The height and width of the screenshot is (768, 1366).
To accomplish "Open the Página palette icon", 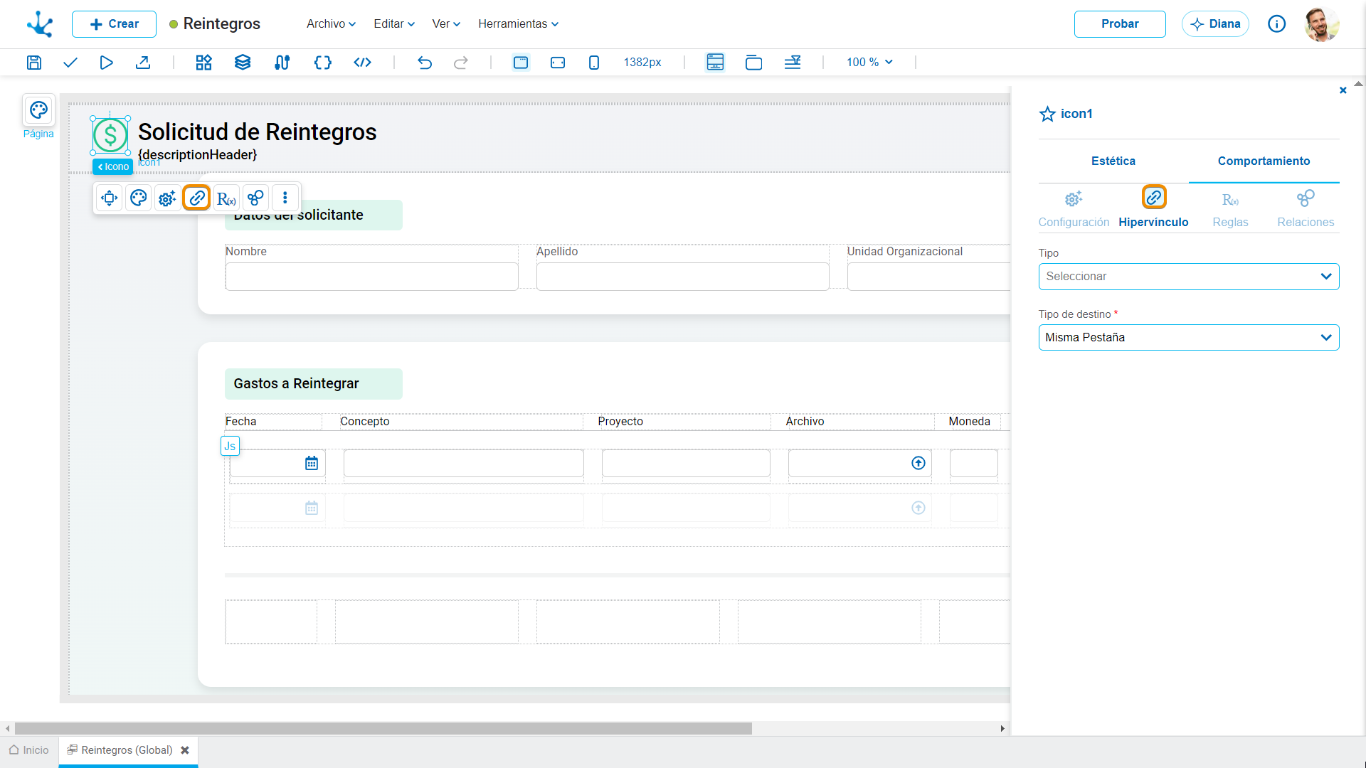I will [38, 110].
